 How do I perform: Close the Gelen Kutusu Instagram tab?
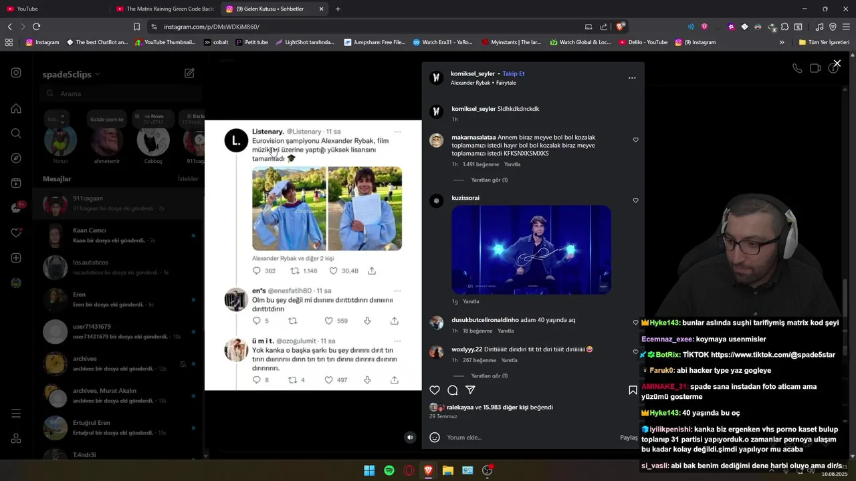[x=321, y=9]
